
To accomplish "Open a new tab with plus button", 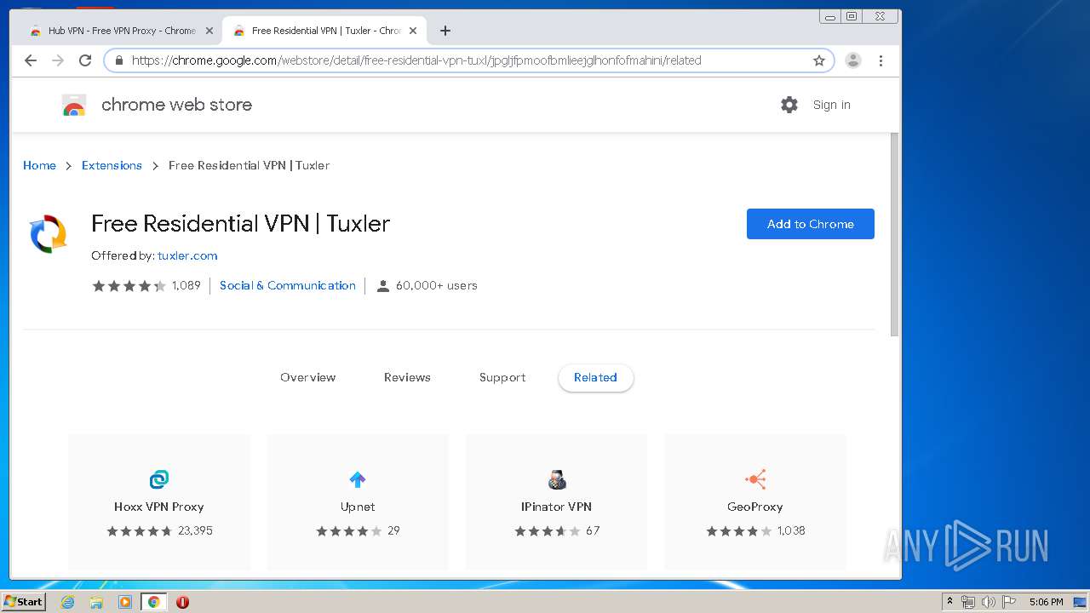I will [x=445, y=31].
